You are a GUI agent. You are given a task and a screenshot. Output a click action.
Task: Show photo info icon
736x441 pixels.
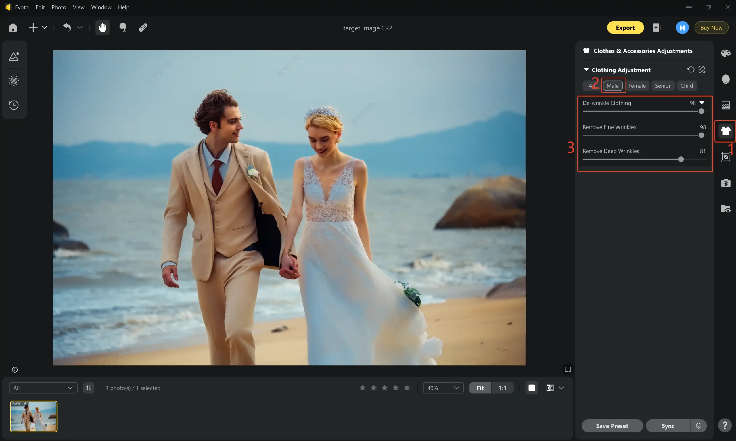point(15,370)
